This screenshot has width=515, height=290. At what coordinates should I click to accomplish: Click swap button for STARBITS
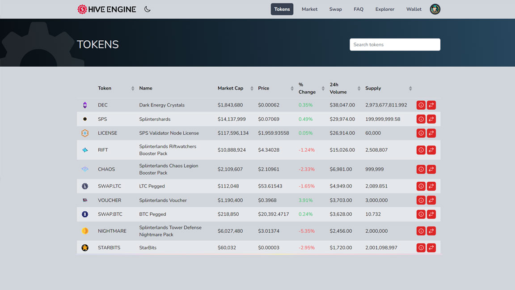point(431,247)
